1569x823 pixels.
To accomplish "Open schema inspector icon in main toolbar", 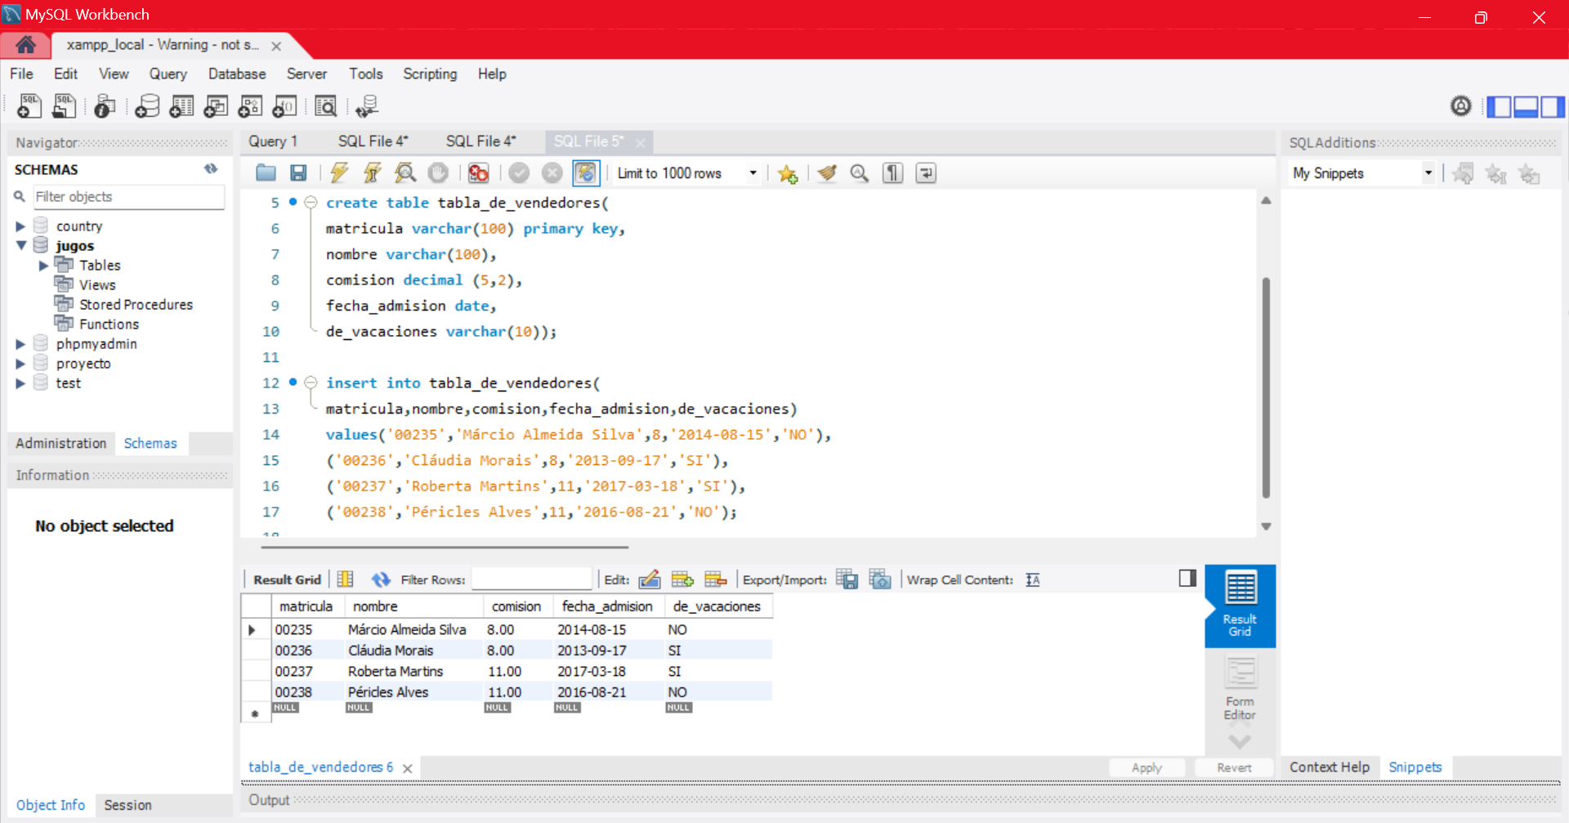I will coord(105,106).
